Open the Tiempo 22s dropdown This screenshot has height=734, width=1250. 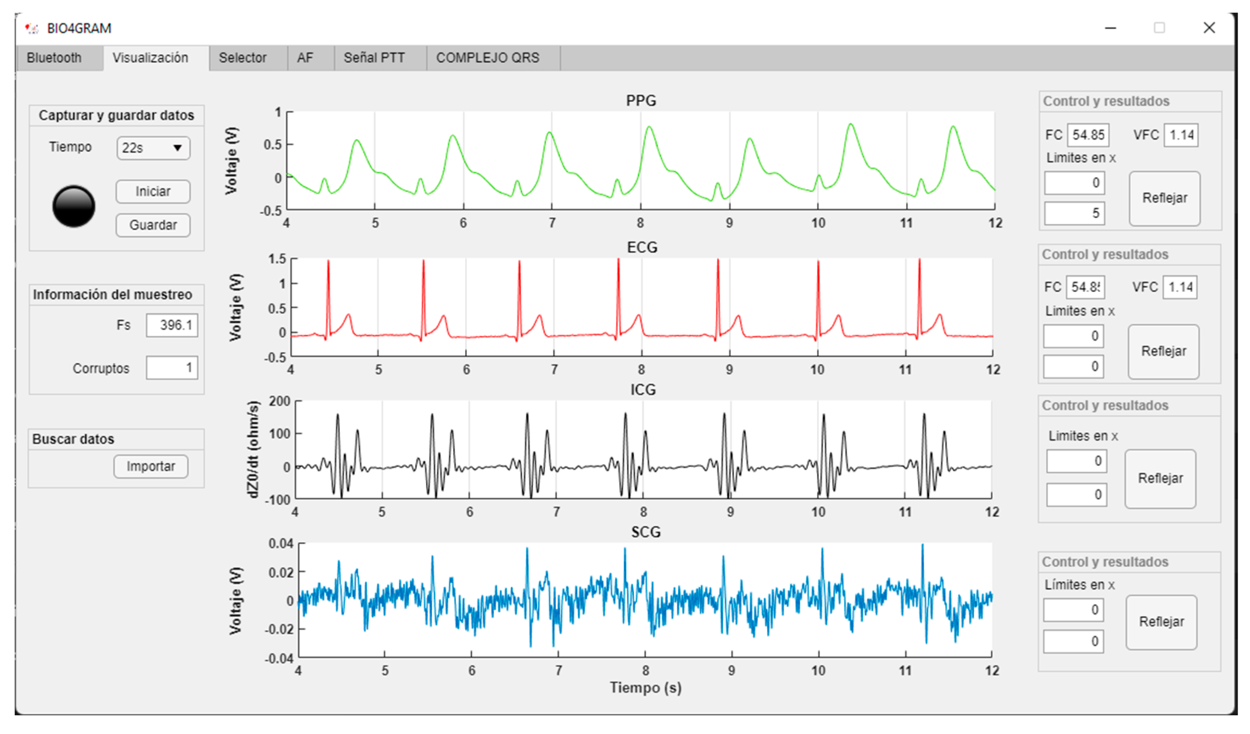click(153, 148)
